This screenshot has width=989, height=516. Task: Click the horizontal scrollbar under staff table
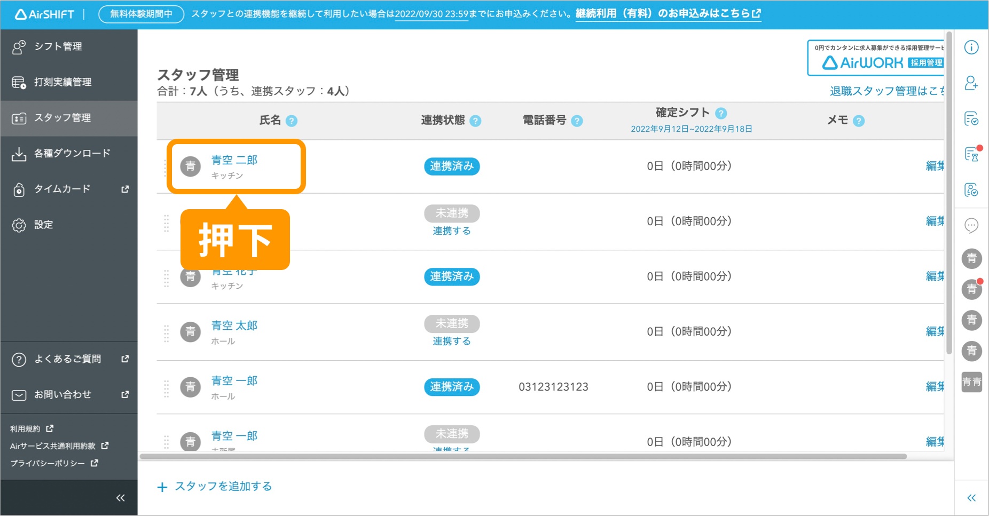click(x=523, y=457)
